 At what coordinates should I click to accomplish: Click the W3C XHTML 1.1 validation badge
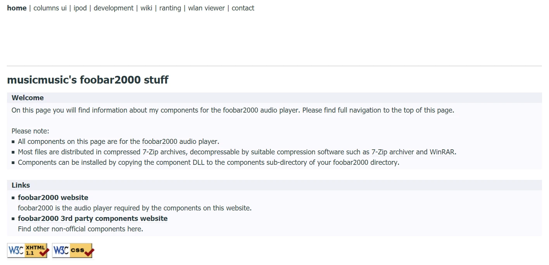click(28, 250)
